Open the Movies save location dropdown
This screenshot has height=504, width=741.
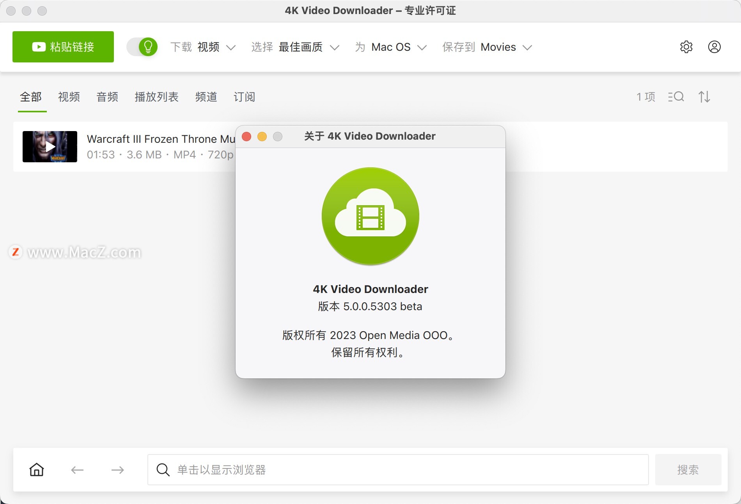[505, 47]
